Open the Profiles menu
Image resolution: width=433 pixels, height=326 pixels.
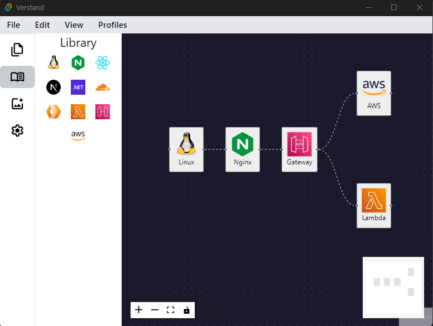tap(112, 25)
